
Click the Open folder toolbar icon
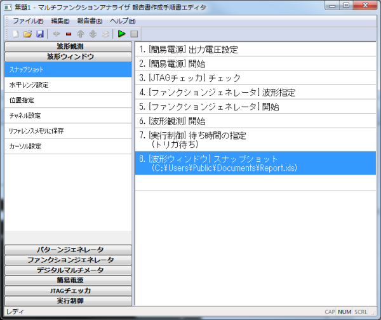(28, 34)
